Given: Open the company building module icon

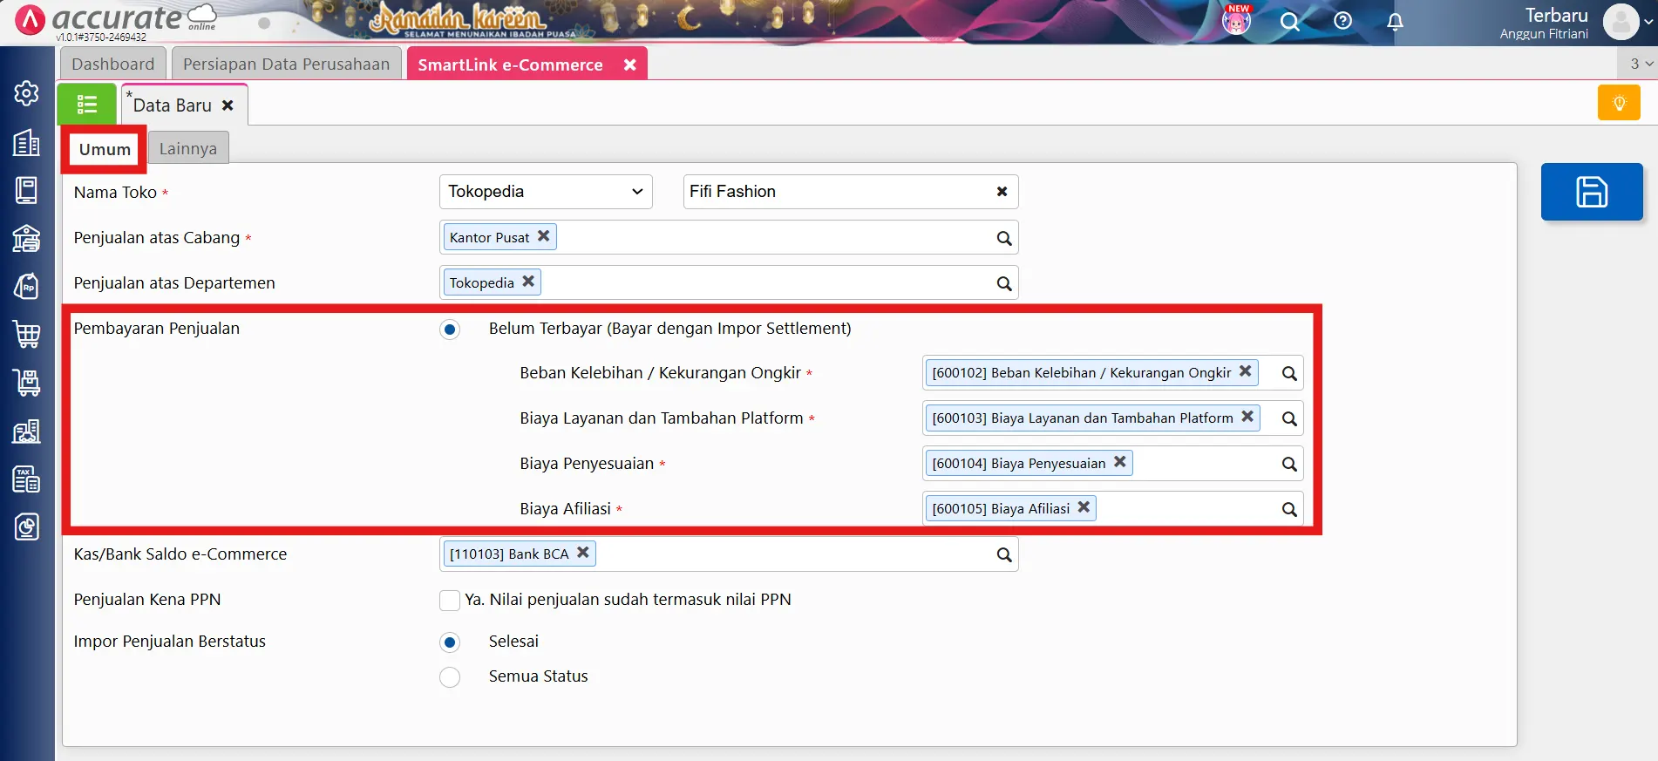Looking at the screenshot, I should pos(26,142).
